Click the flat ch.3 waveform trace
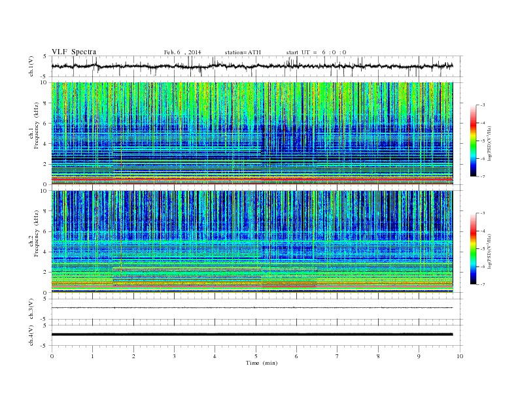 coord(252,308)
